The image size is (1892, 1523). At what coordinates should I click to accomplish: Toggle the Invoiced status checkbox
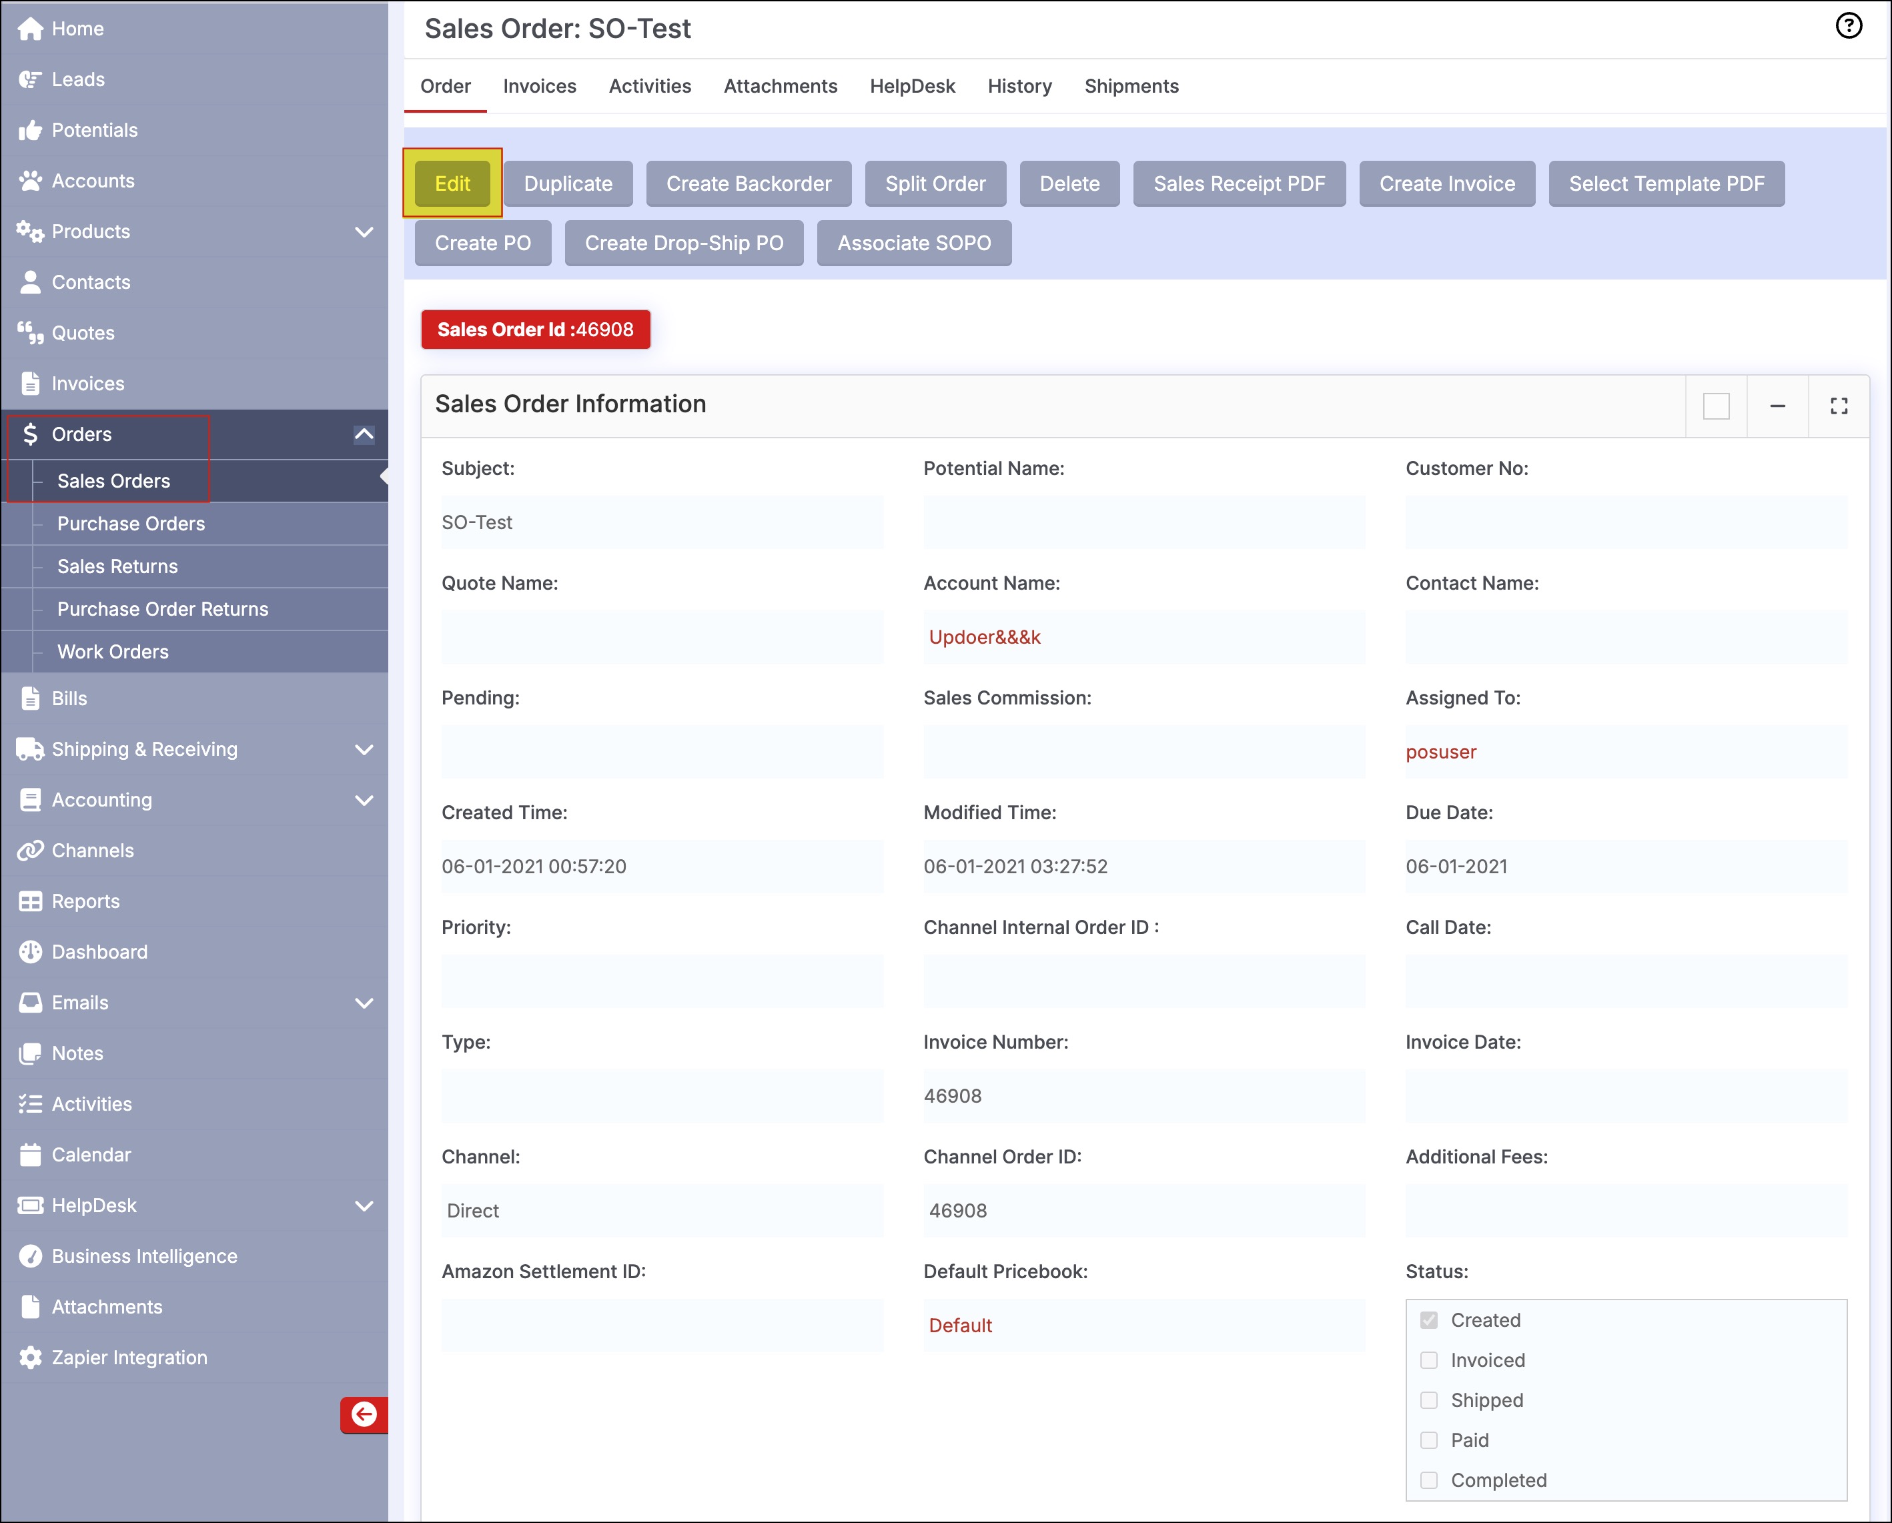(1428, 1360)
